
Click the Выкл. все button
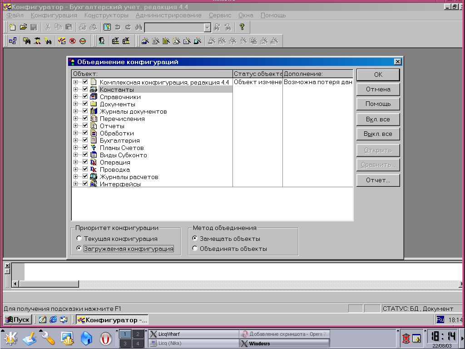pos(378,134)
